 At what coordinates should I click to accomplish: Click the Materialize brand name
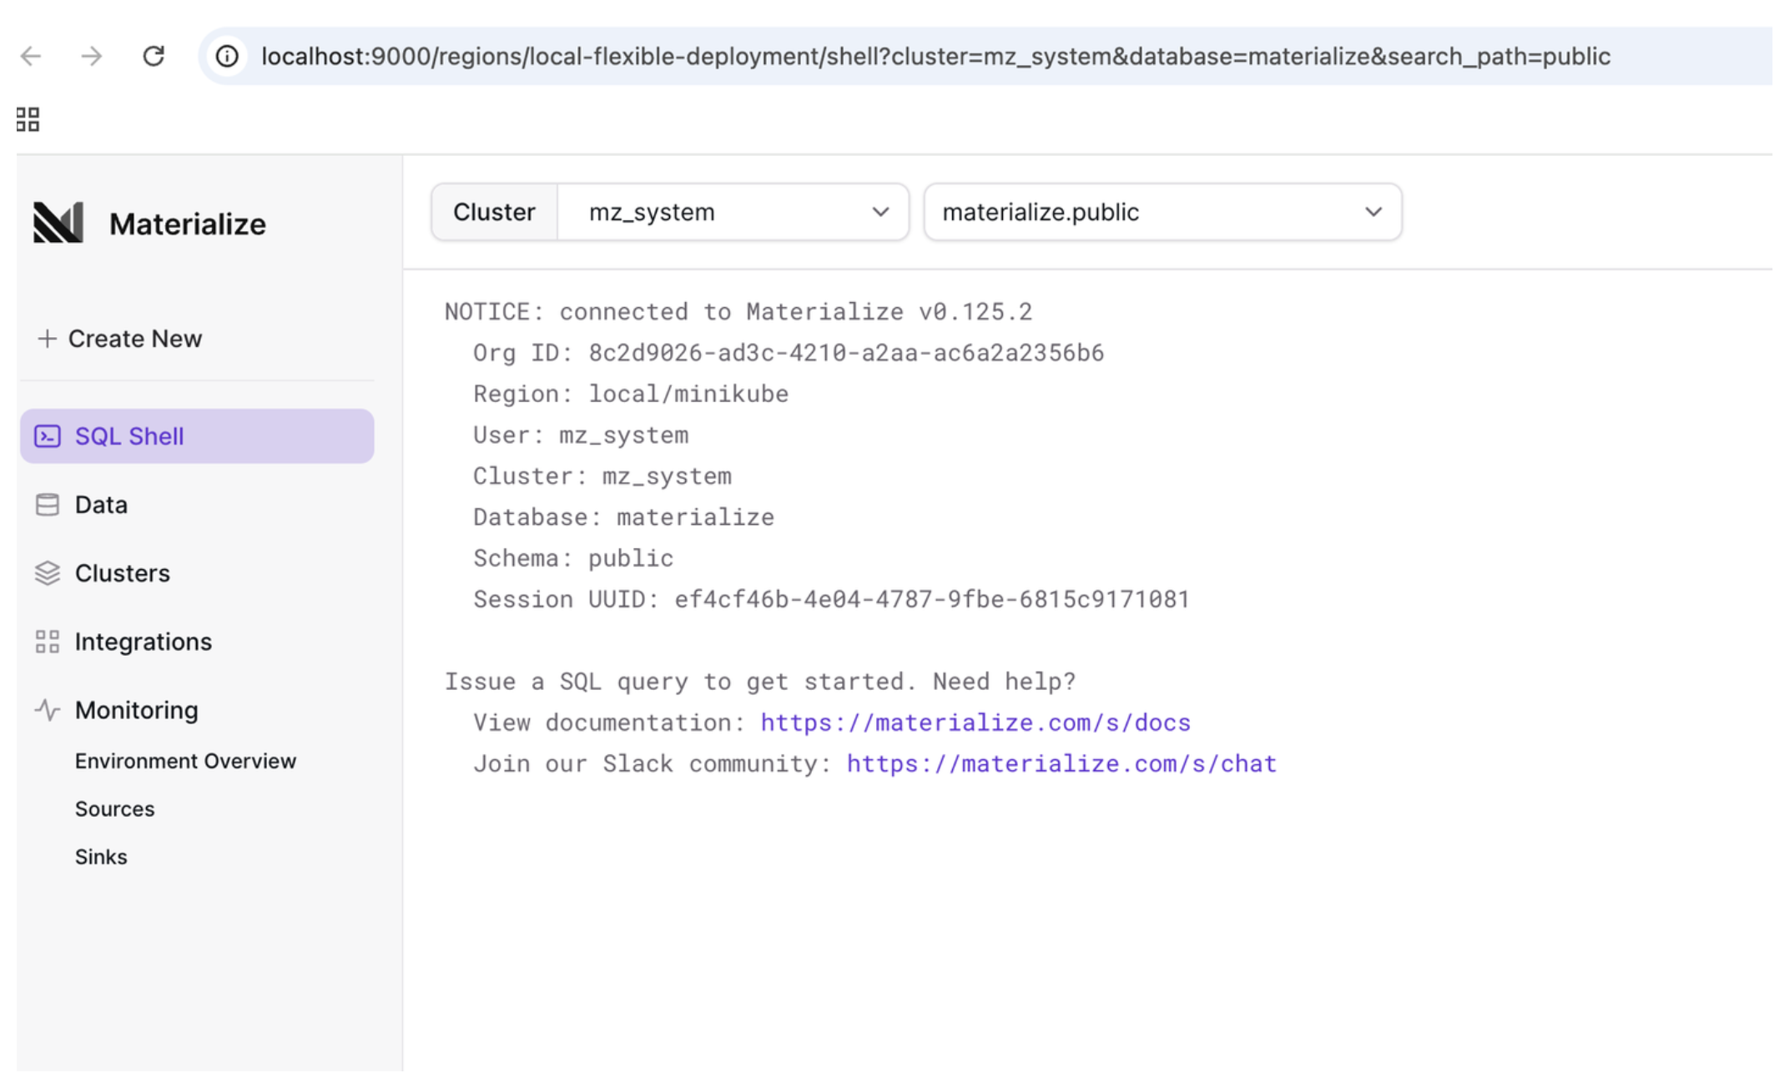click(x=188, y=224)
